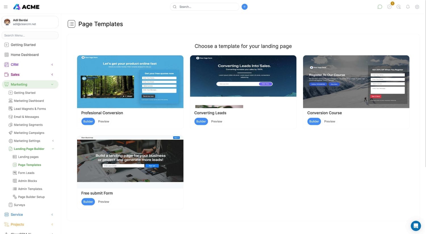
Task: Open the live chat widget bubble
Action: pos(416,226)
